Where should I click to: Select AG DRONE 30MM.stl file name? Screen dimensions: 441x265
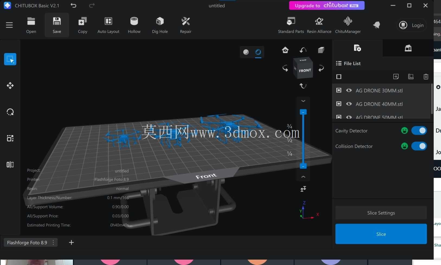click(379, 91)
